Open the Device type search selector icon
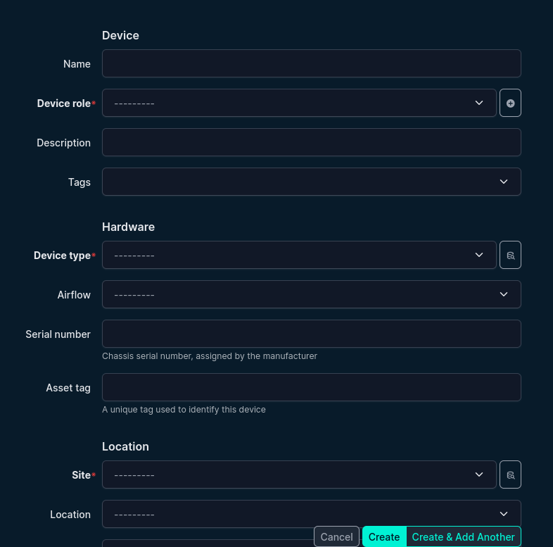553x547 pixels. [x=510, y=255]
